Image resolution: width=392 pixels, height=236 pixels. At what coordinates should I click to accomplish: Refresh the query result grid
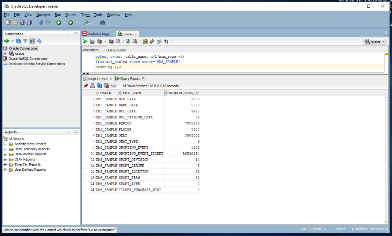[99, 86]
